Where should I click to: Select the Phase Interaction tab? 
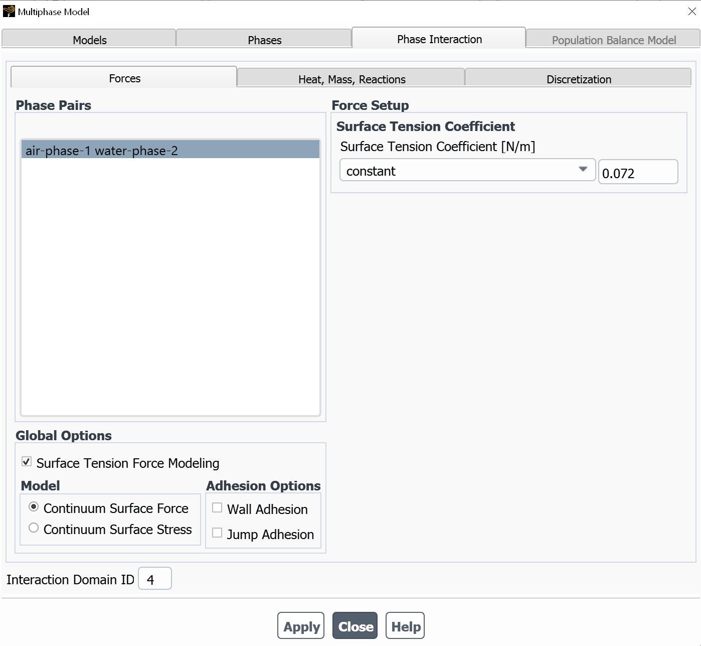pos(439,39)
